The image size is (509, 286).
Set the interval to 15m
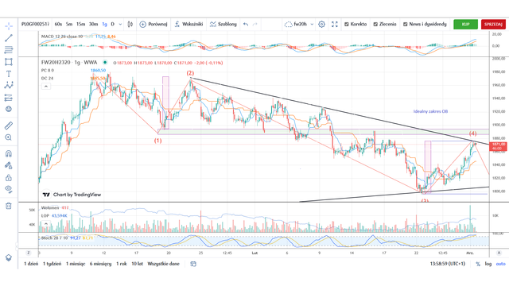pyautogui.click(x=80, y=25)
